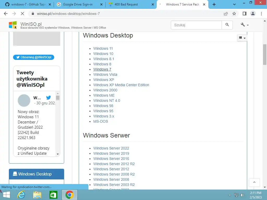Screen dimensions: 267x200
Task: Open the Windows 2000 link
Action: click(105, 90)
